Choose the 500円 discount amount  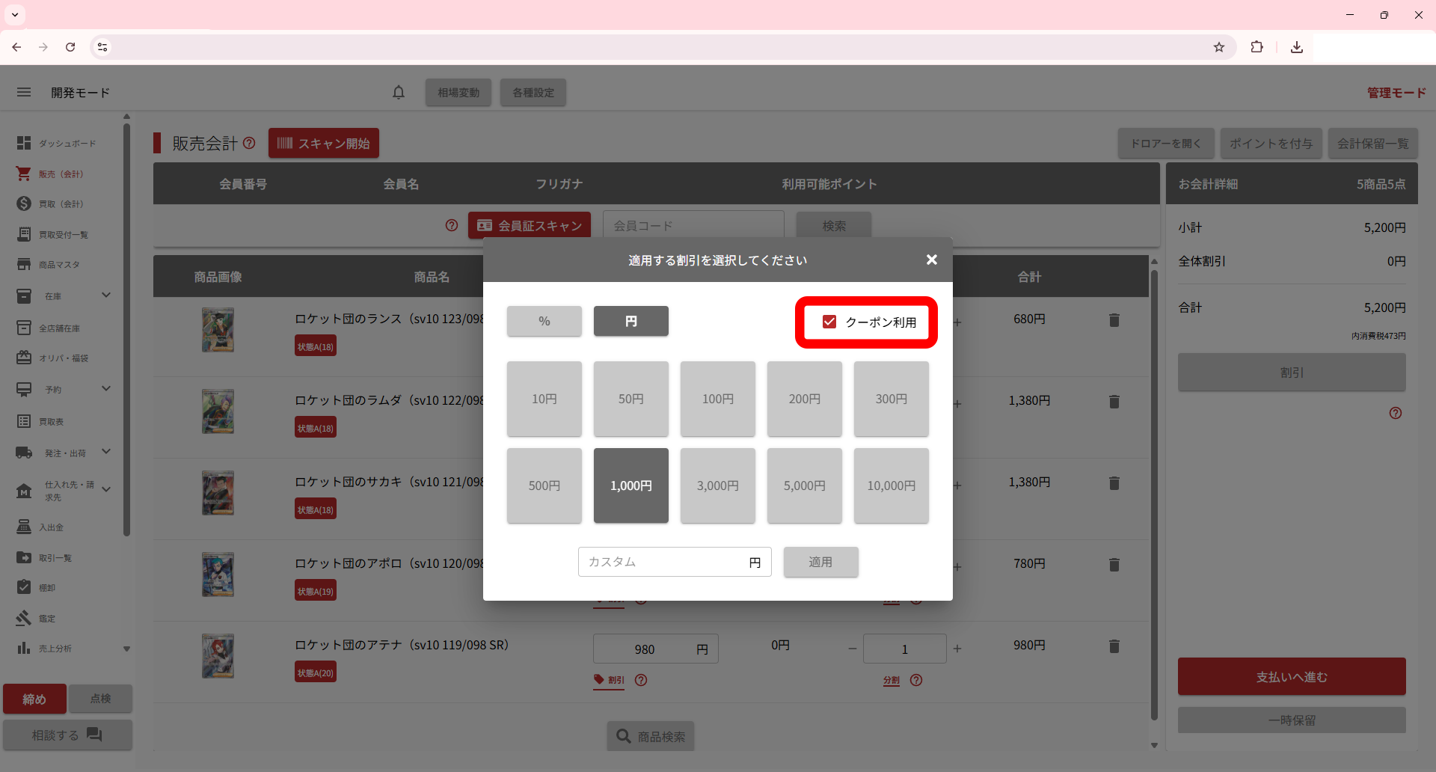[x=544, y=485]
